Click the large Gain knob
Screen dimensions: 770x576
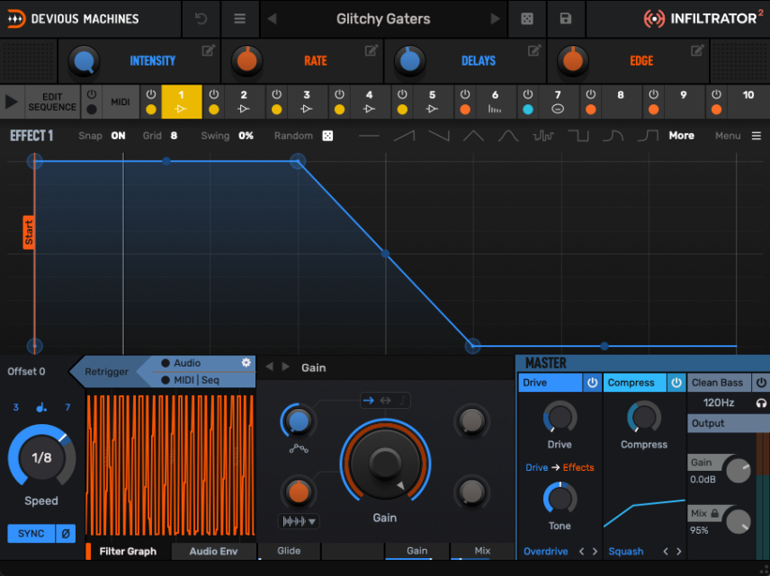click(x=386, y=463)
